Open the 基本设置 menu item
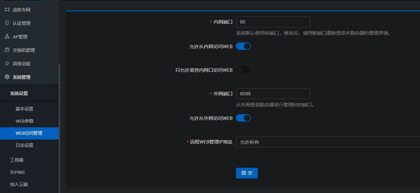 pos(24,109)
